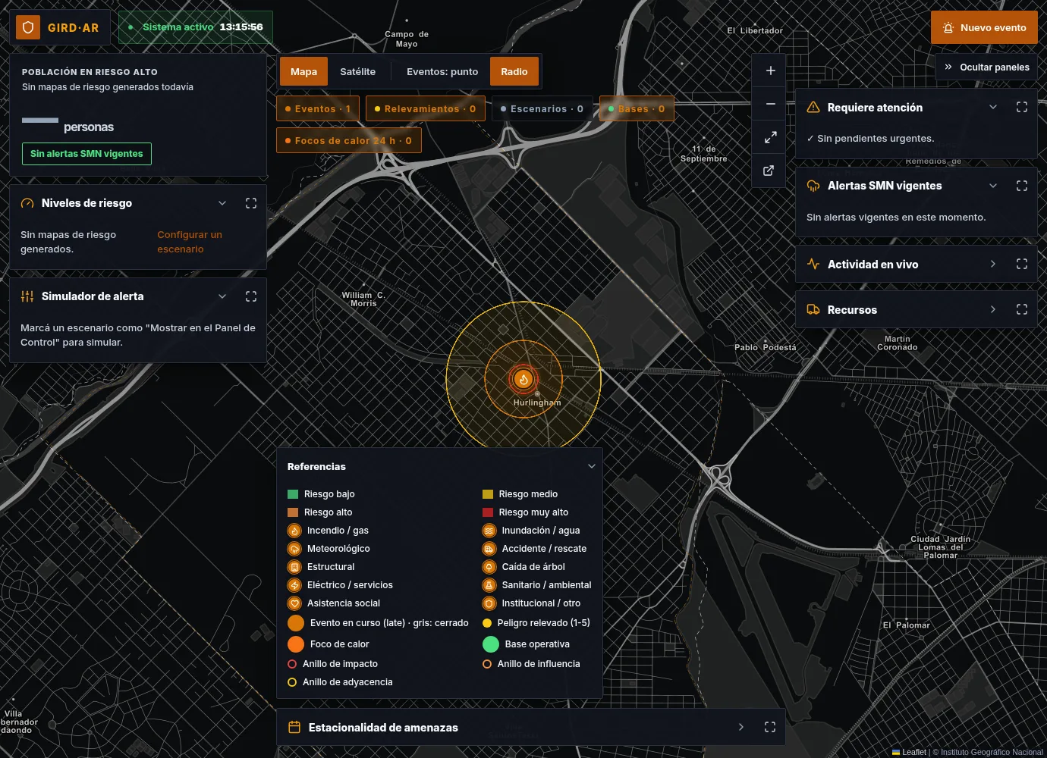Viewport: 1047px width, 758px height.
Task: Click the Riesgo muy alto red swatch
Action: click(x=488, y=512)
